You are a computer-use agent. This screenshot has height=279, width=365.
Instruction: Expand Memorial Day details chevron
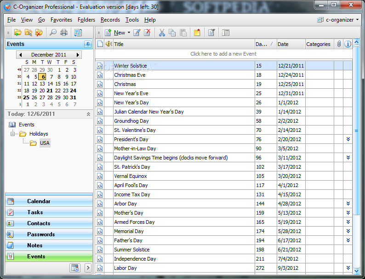[x=348, y=231]
